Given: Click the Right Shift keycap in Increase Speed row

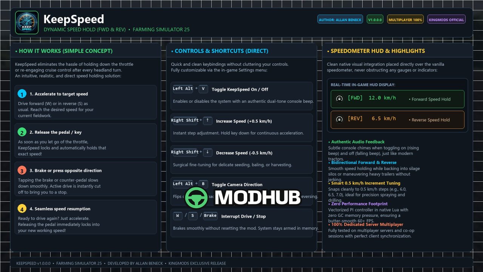Looking at the screenshot, I should click(x=185, y=121).
